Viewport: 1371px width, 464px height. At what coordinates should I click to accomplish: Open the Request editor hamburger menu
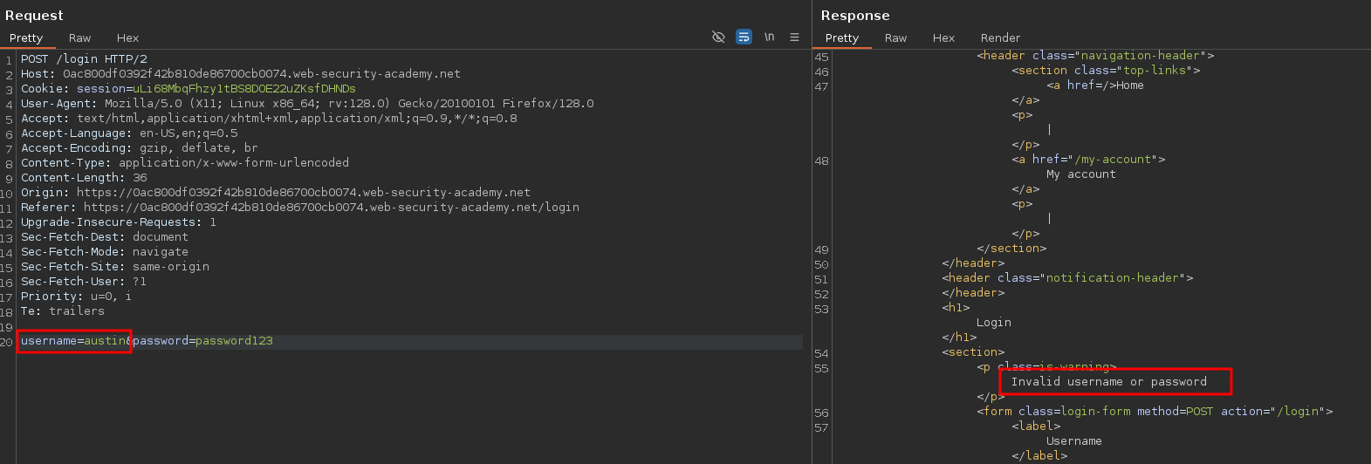(794, 38)
